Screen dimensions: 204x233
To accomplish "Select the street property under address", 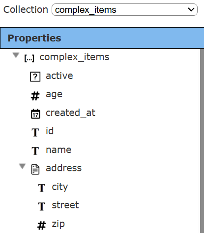I will tap(65, 205).
